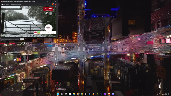
Task: Launch Microsoft Store from taskbar
Action: coord(70,94)
